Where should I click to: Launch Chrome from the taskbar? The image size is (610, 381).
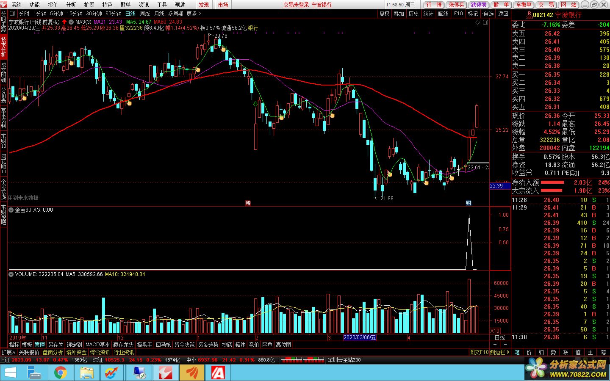pyautogui.click(x=61, y=373)
